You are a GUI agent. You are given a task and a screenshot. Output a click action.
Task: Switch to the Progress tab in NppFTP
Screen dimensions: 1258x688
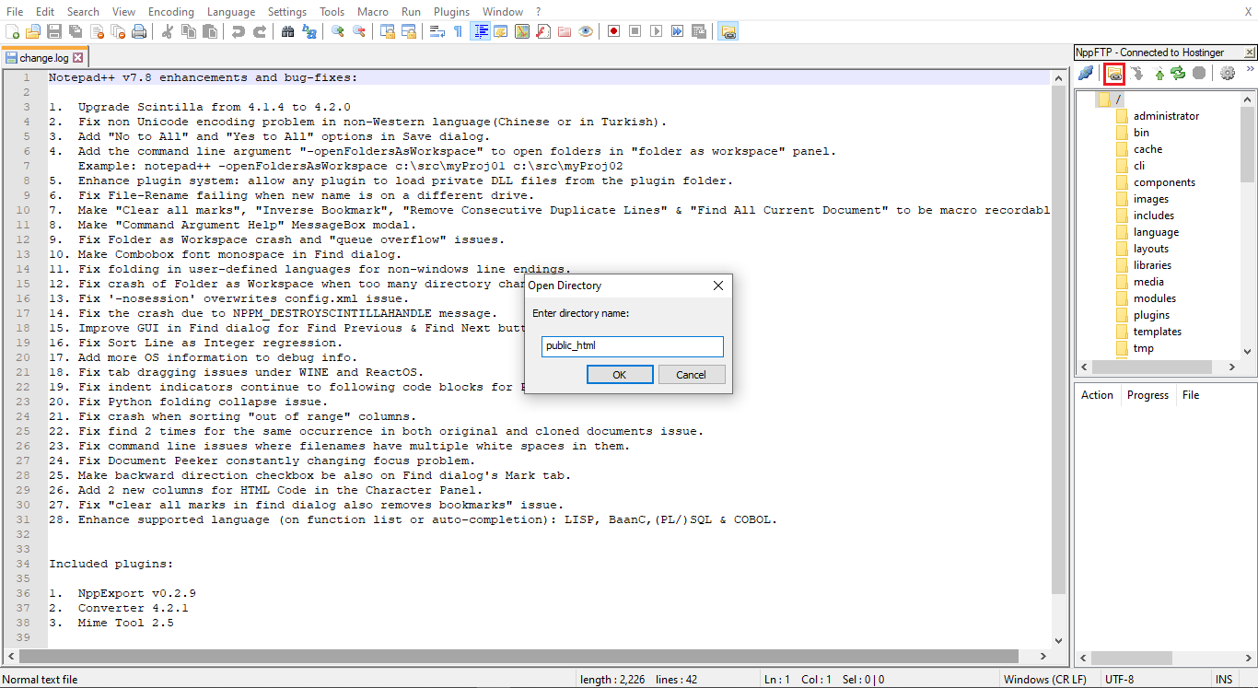tap(1147, 394)
